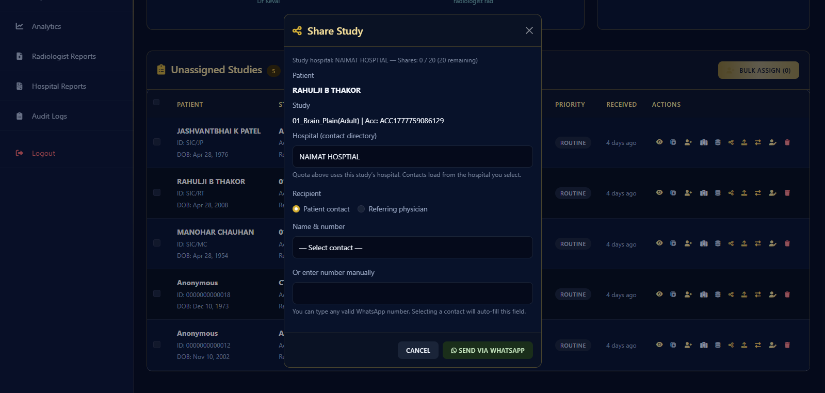
Task: Trash icon for Anonymous ID 0000000000012
Action: 787,345
